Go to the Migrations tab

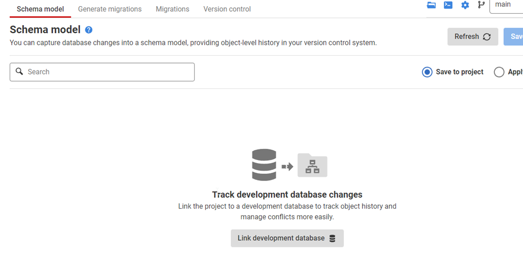click(x=173, y=9)
